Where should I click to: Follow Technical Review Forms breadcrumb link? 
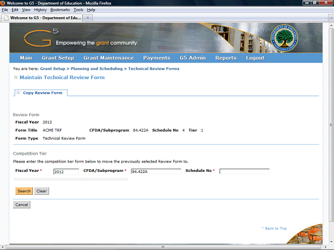tap(154, 69)
